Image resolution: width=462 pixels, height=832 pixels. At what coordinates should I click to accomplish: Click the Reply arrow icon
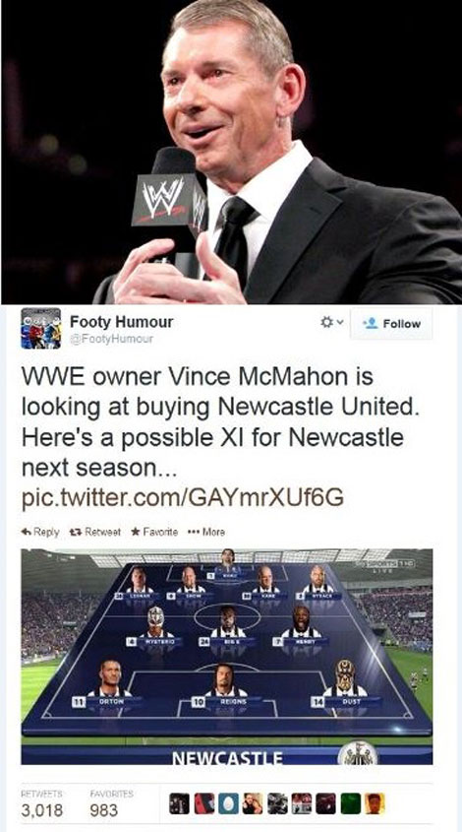(26, 531)
